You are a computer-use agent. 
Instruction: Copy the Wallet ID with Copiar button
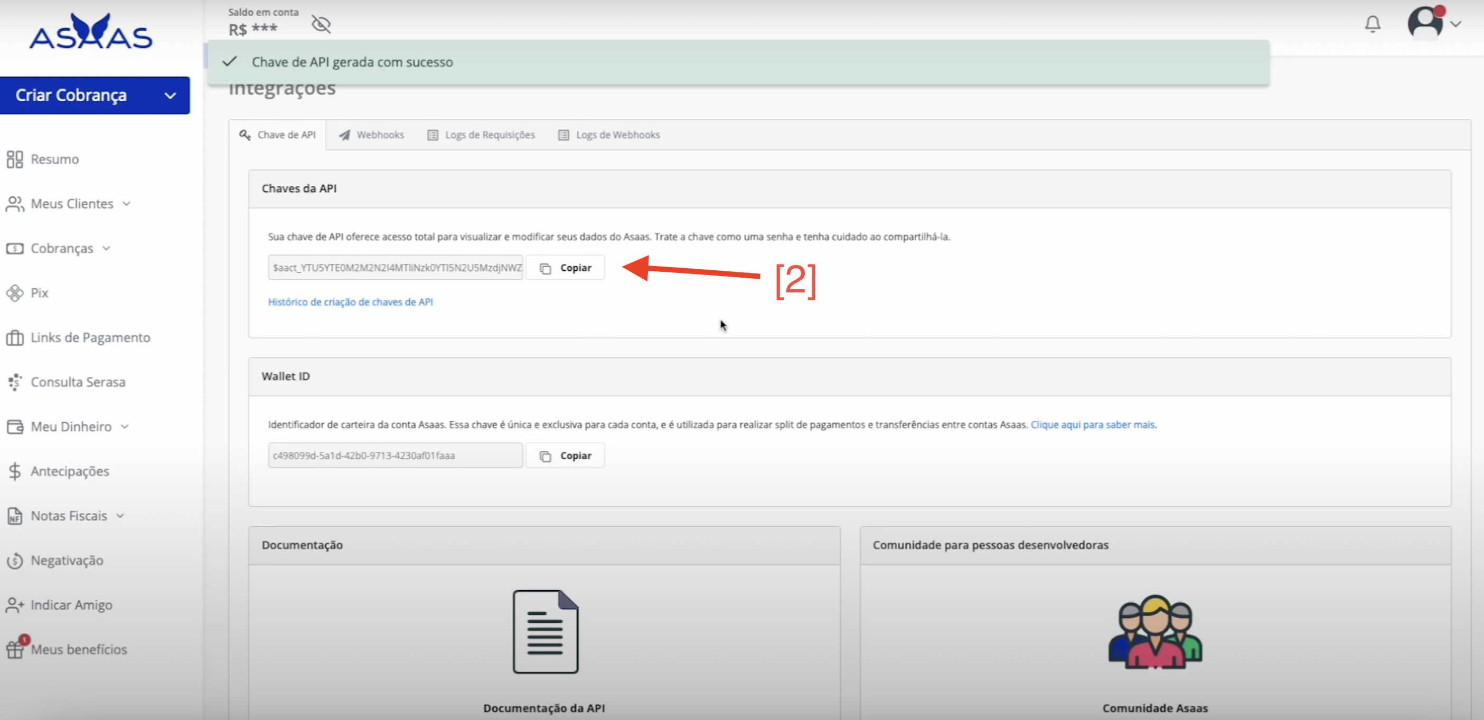566,456
